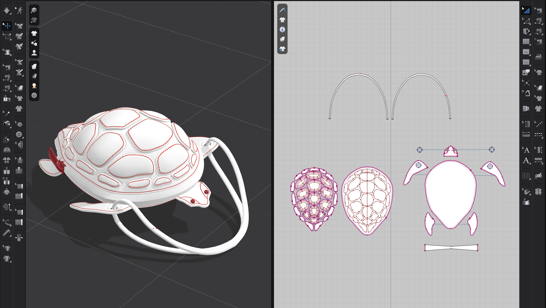The width and height of the screenshot is (546, 308).
Task: Select the Internal Polygon/Line tool
Action: pyautogui.click(x=526, y=52)
